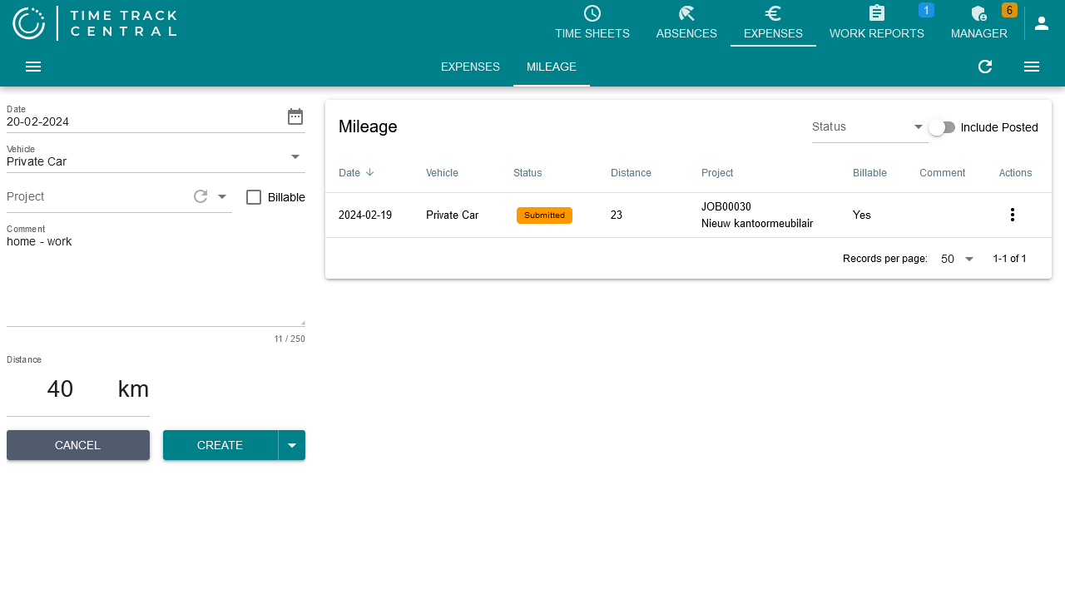Go to the Absences section
The height and width of the screenshot is (599, 1065).
tap(686, 23)
